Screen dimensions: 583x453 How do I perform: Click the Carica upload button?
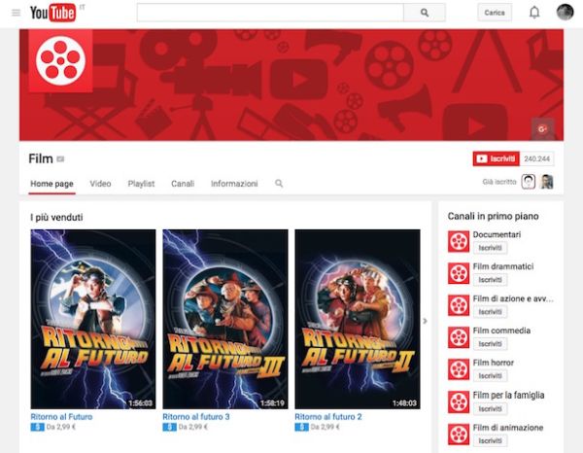495,13
